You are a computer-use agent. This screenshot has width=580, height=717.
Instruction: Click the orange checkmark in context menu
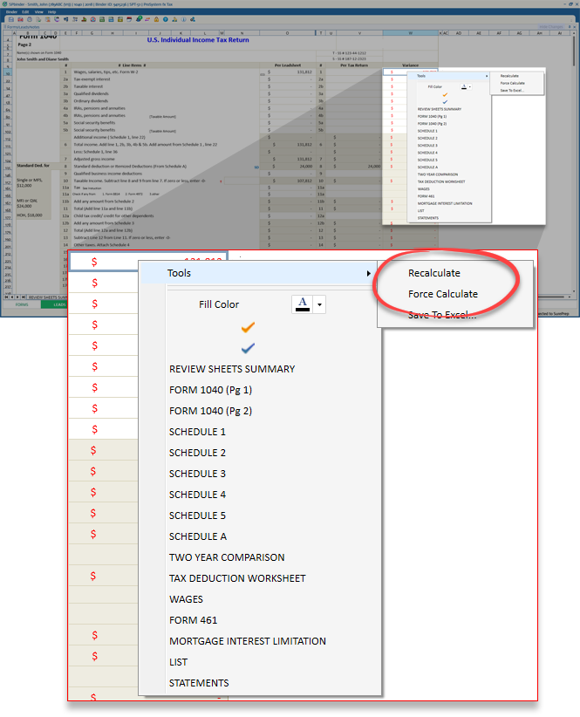pos(249,327)
